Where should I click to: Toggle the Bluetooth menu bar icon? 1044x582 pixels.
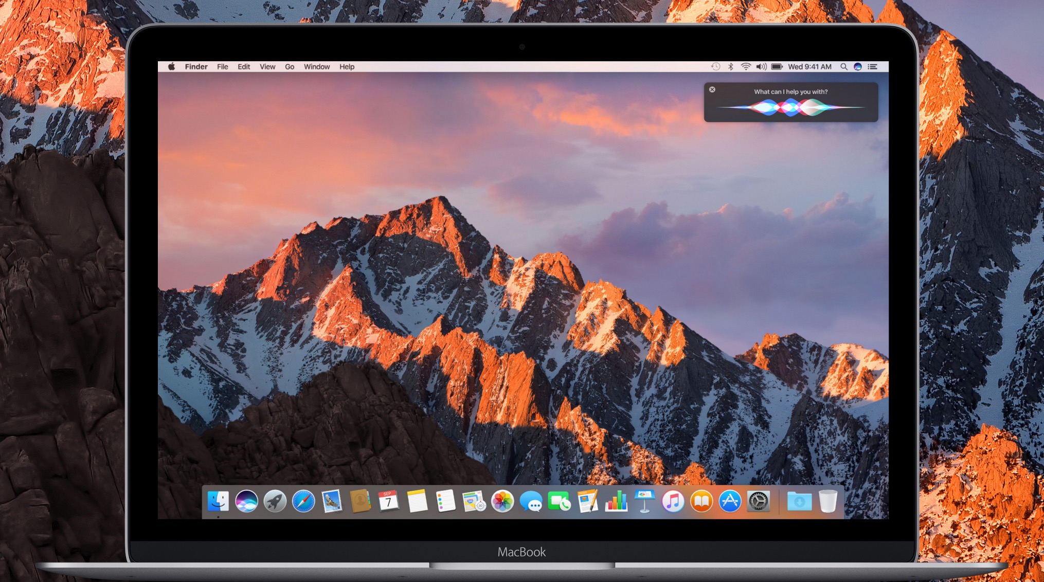pyautogui.click(x=730, y=67)
